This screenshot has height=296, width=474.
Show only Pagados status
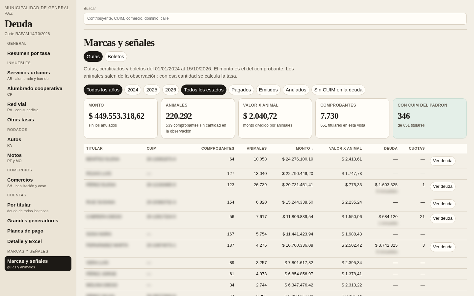tap(241, 90)
